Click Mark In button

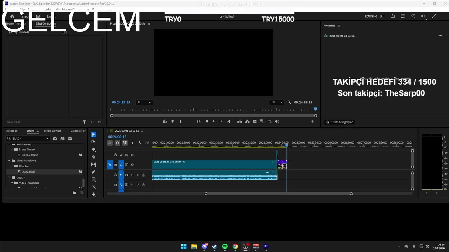tap(180, 121)
